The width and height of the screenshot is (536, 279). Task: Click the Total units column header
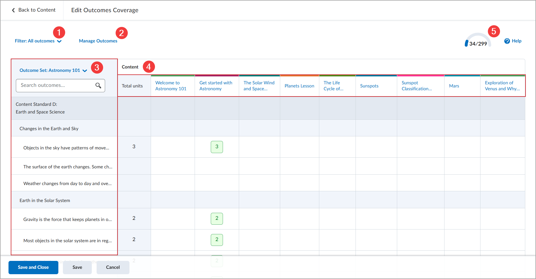pyautogui.click(x=132, y=86)
